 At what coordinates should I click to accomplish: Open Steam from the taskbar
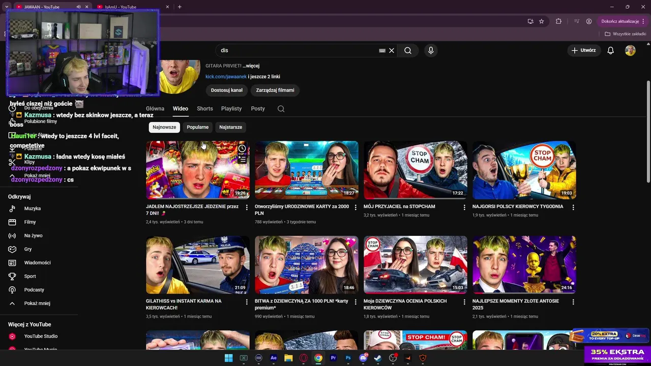tap(378, 358)
